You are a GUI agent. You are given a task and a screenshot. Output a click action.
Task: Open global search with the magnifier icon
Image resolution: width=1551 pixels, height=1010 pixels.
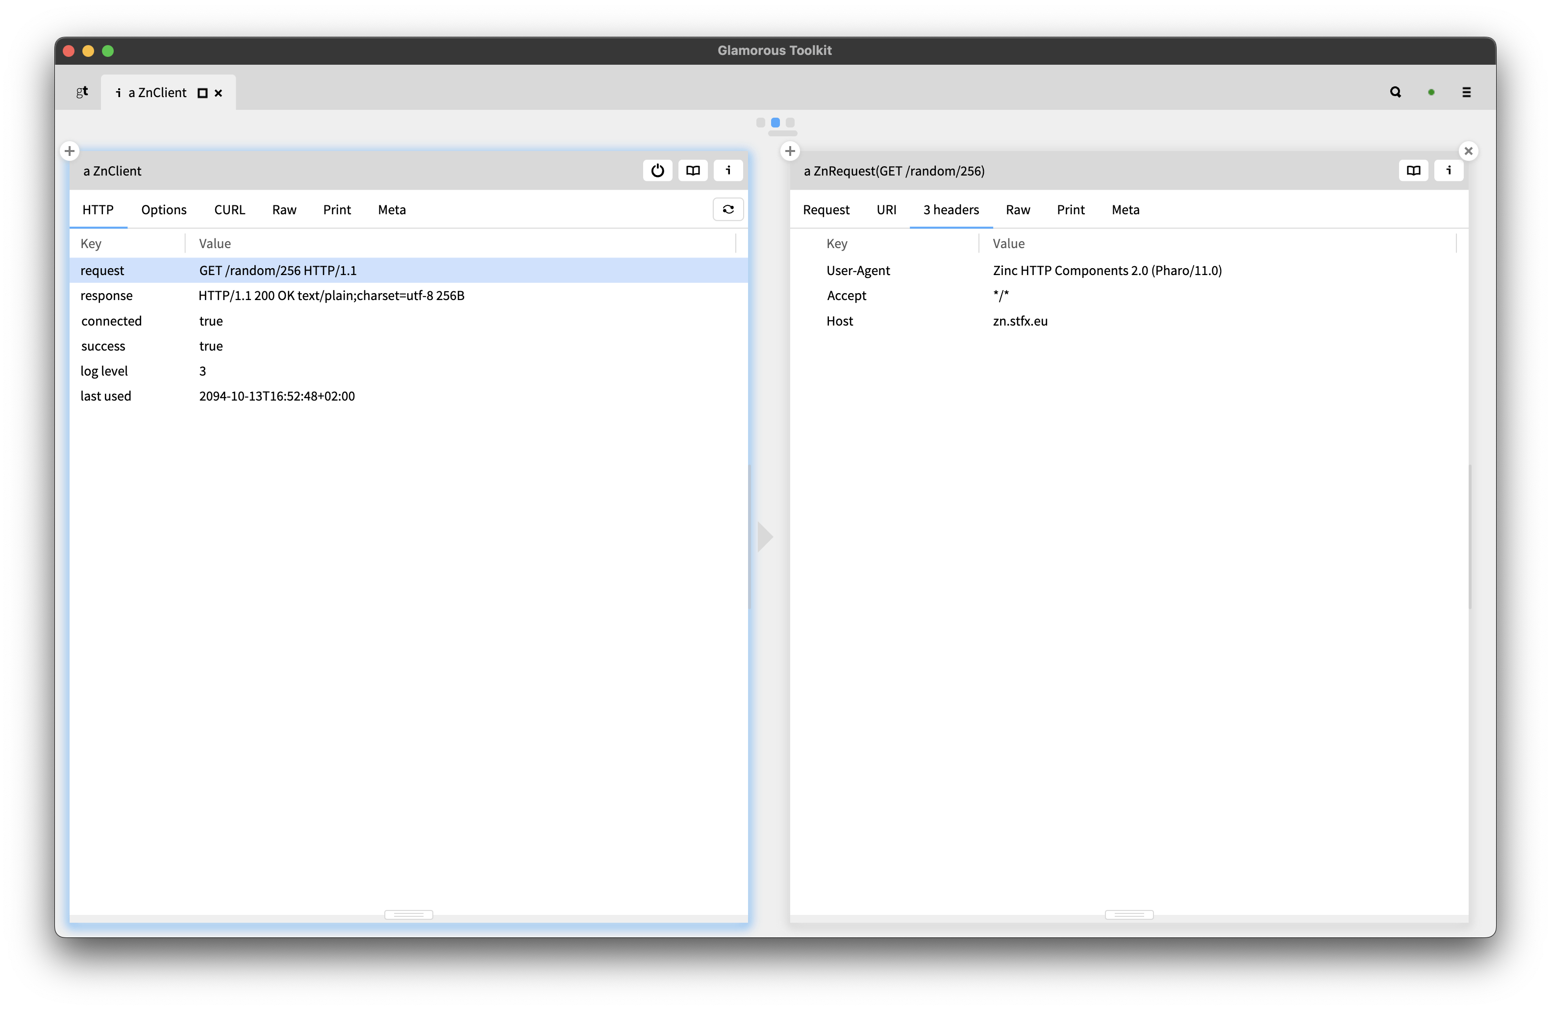click(1395, 92)
